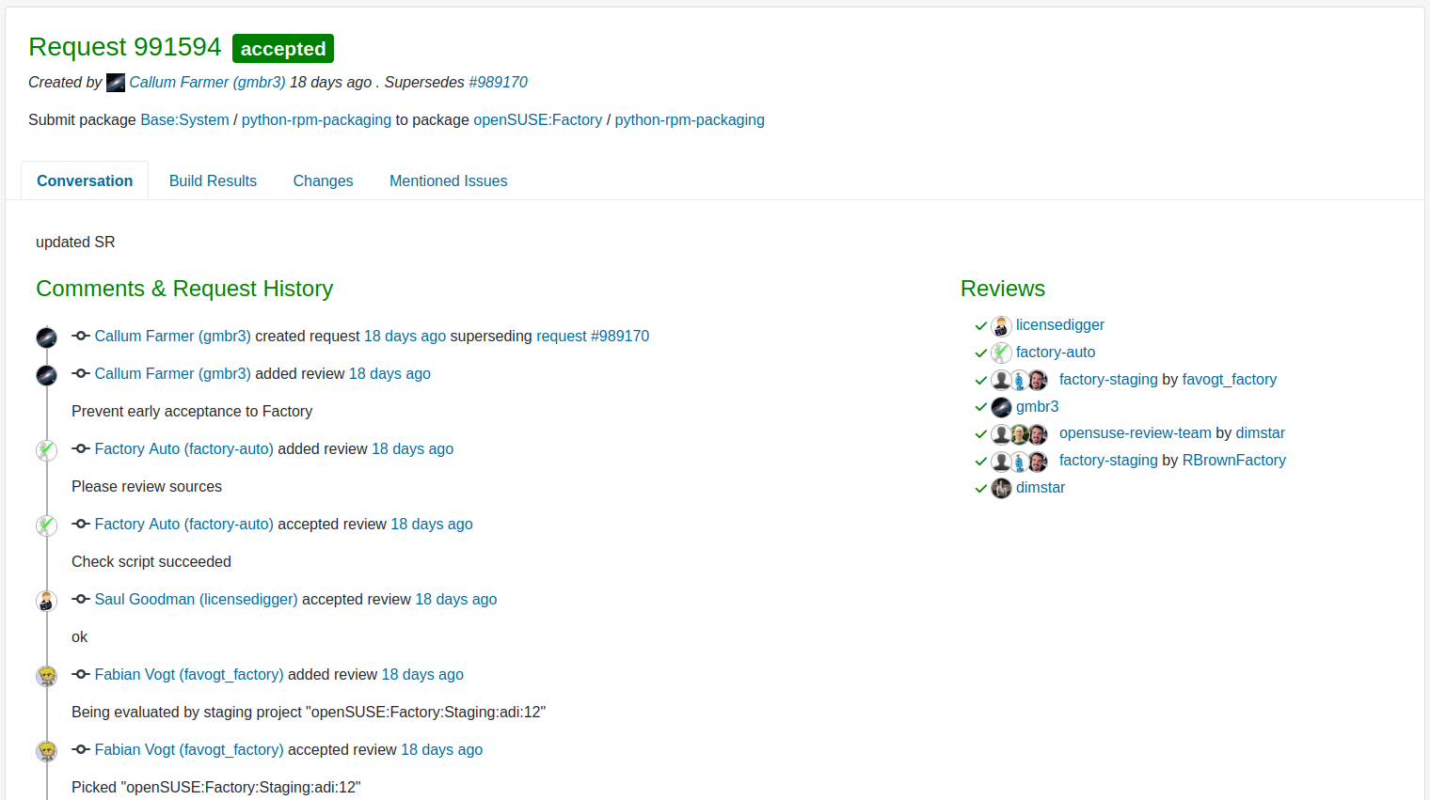The image size is (1430, 800).
Task: Click Callum Farmer's avatar in the Created by line
Action: click(x=115, y=83)
